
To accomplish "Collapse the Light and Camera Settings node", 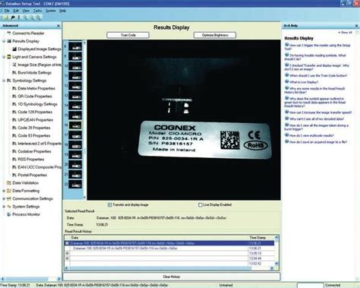I will [x=4, y=57].
